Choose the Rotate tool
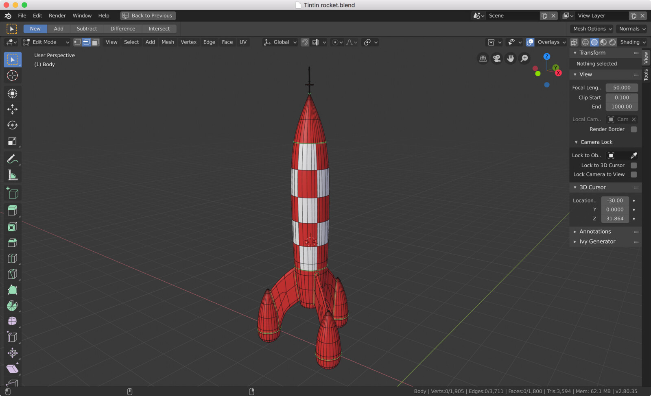651x396 pixels. coord(13,125)
